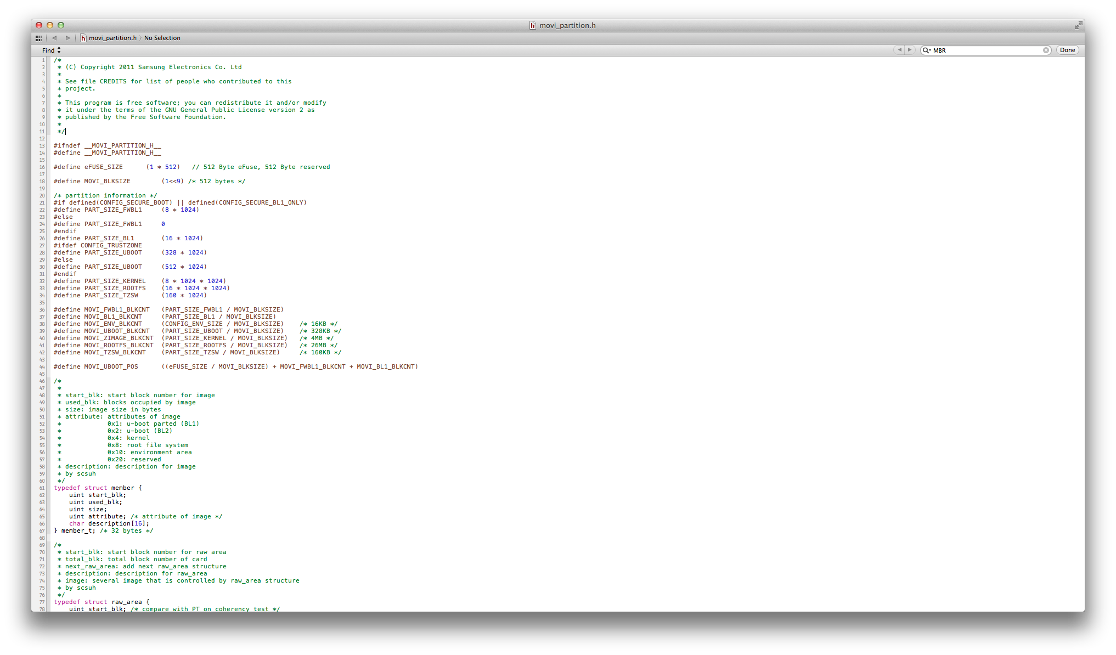Minimize the movi_partition.h window
The width and height of the screenshot is (1116, 655).
tap(50, 25)
